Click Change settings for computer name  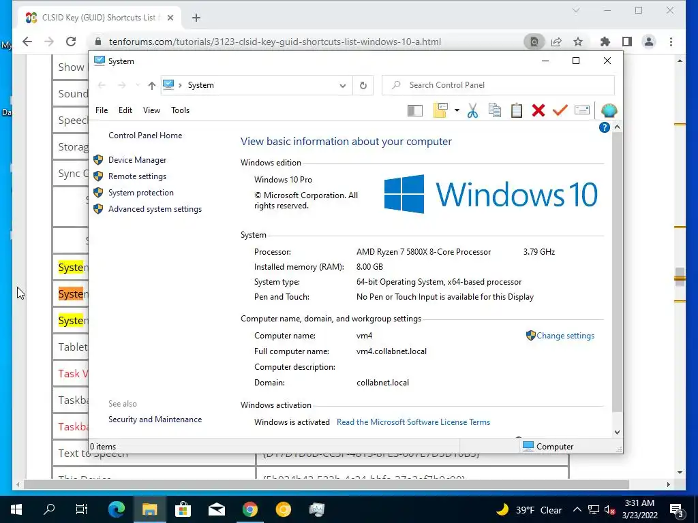tap(565, 336)
